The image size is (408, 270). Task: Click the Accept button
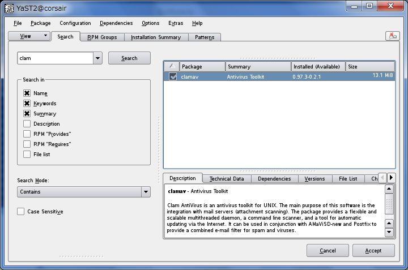point(373,251)
